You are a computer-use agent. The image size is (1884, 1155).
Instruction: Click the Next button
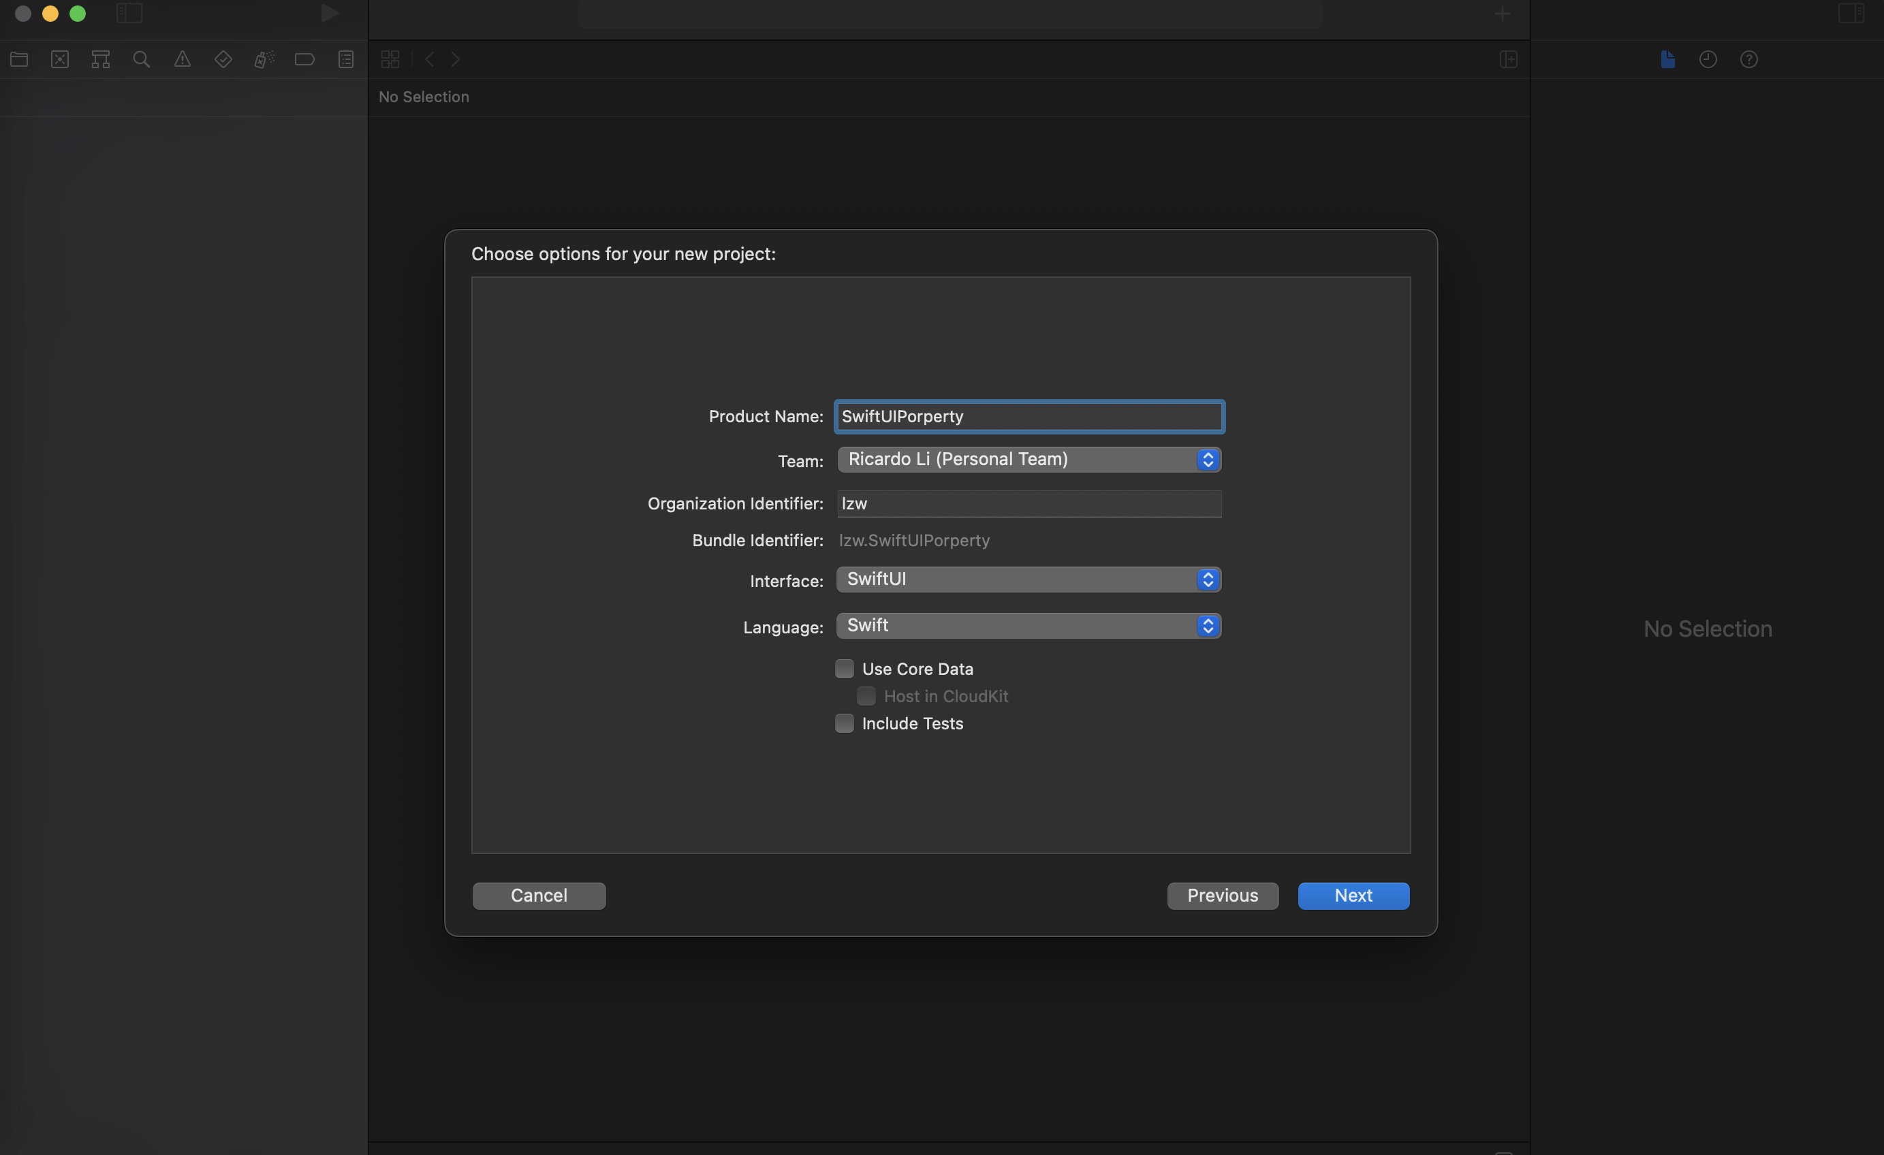pos(1353,896)
